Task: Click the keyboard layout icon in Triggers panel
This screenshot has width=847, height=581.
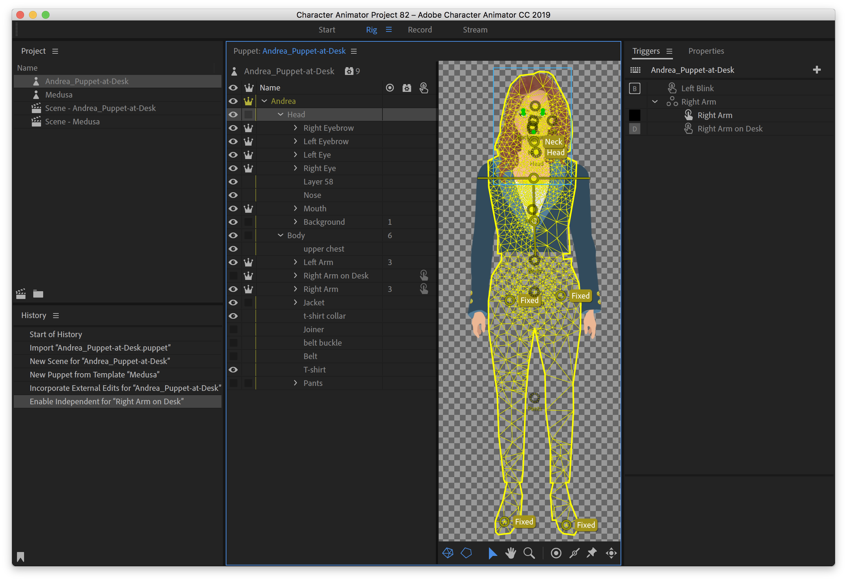Action: coord(635,70)
